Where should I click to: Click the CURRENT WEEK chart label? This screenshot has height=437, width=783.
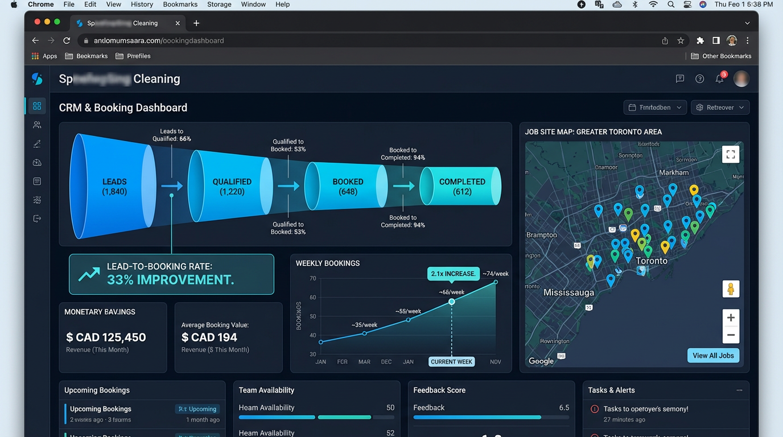click(452, 362)
